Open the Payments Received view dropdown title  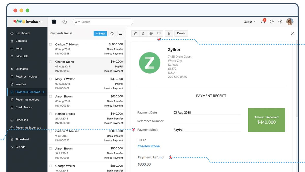click(62, 33)
